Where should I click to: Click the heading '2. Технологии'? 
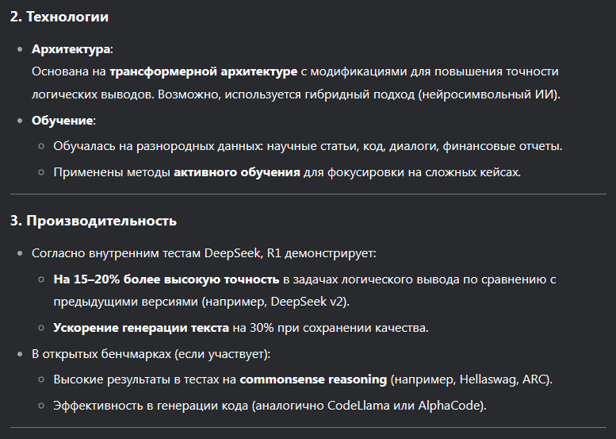[x=59, y=17]
